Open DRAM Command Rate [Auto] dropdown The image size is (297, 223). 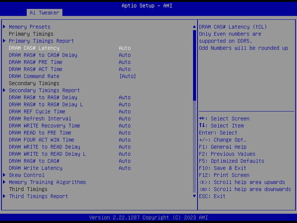[127, 76]
